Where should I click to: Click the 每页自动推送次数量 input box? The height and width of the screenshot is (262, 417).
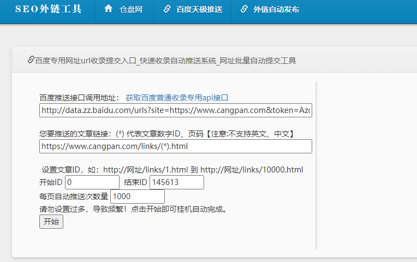[138, 196]
